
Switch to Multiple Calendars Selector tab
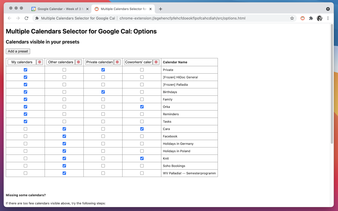point(123,9)
